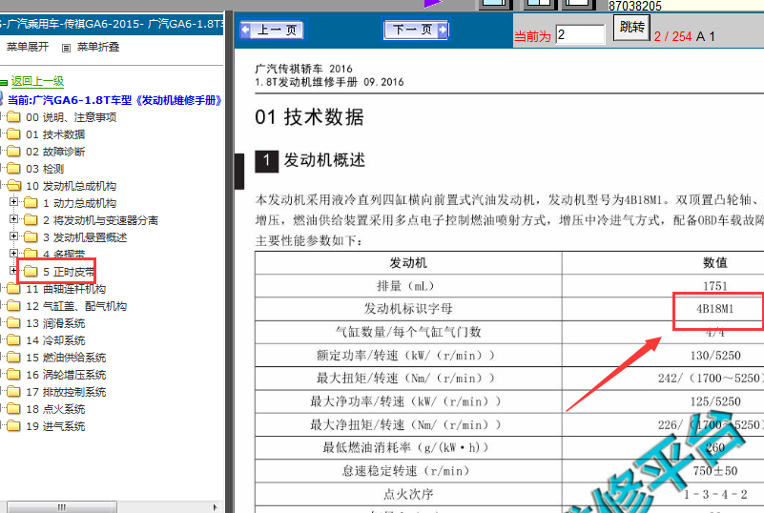This screenshot has height=513, width=764.
Task: Open folder 12 气缸盖、配气机构
Action: (x=76, y=306)
